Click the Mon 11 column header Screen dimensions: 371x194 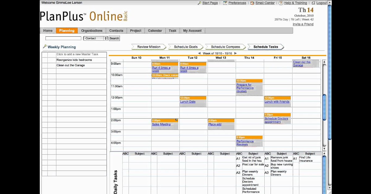click(164, 58)
